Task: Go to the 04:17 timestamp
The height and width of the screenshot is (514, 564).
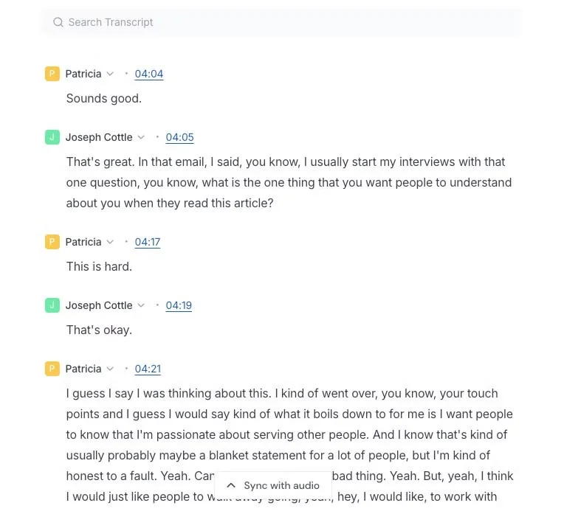Action: click(x=148, y=242)
